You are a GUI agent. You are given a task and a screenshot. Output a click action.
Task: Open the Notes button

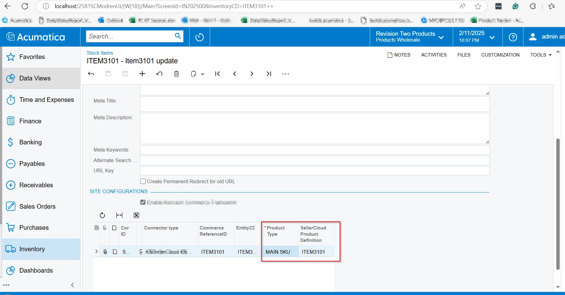(x=399, y=55)
